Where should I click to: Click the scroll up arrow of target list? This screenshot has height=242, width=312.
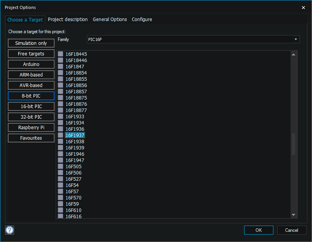tap(294, 54)
